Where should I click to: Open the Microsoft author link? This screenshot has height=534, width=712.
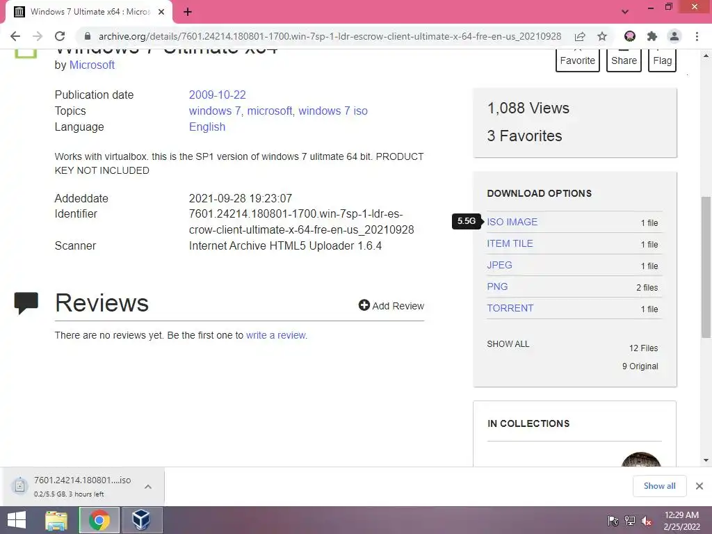[92, 65]
